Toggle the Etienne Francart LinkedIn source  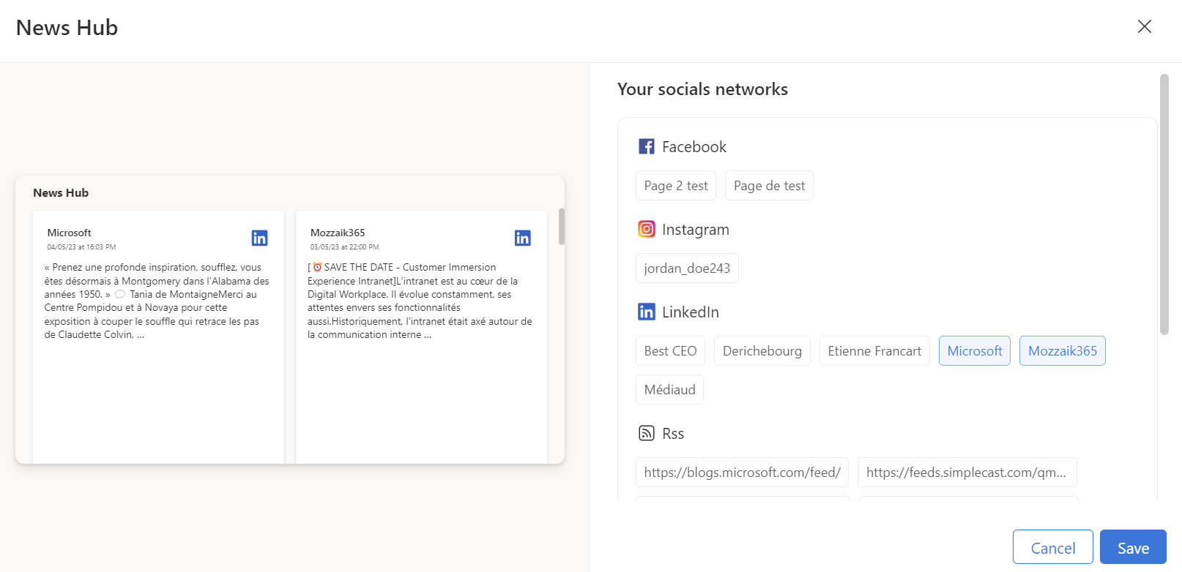(874, 351)
